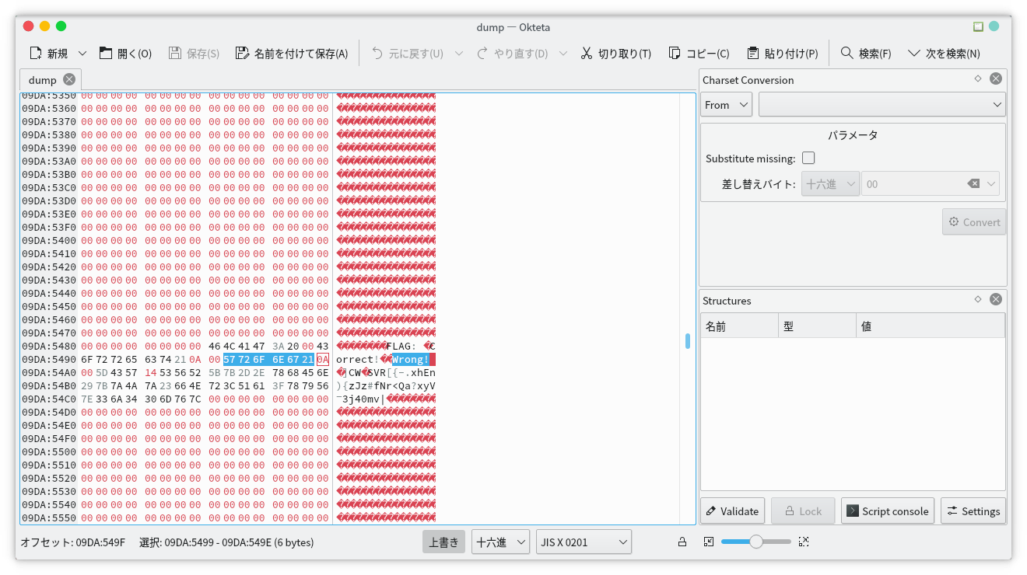Click the Validate button

pyautogui.click(x=732, y=511)
